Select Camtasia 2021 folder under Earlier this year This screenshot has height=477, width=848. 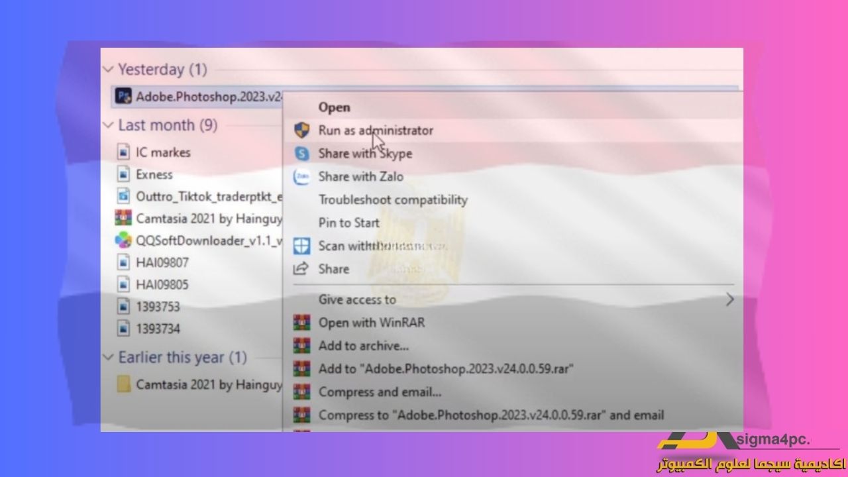point(209,384)
